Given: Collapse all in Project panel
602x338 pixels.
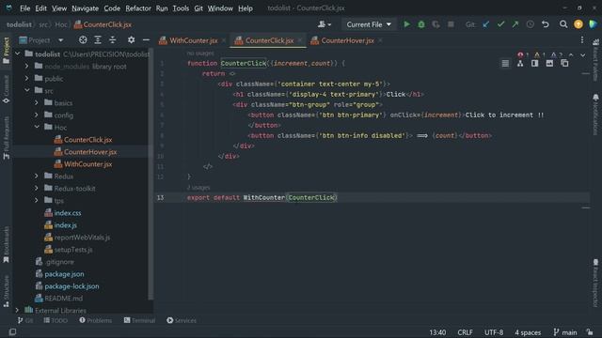Looking at the screenshot, I should click(113, 39).
